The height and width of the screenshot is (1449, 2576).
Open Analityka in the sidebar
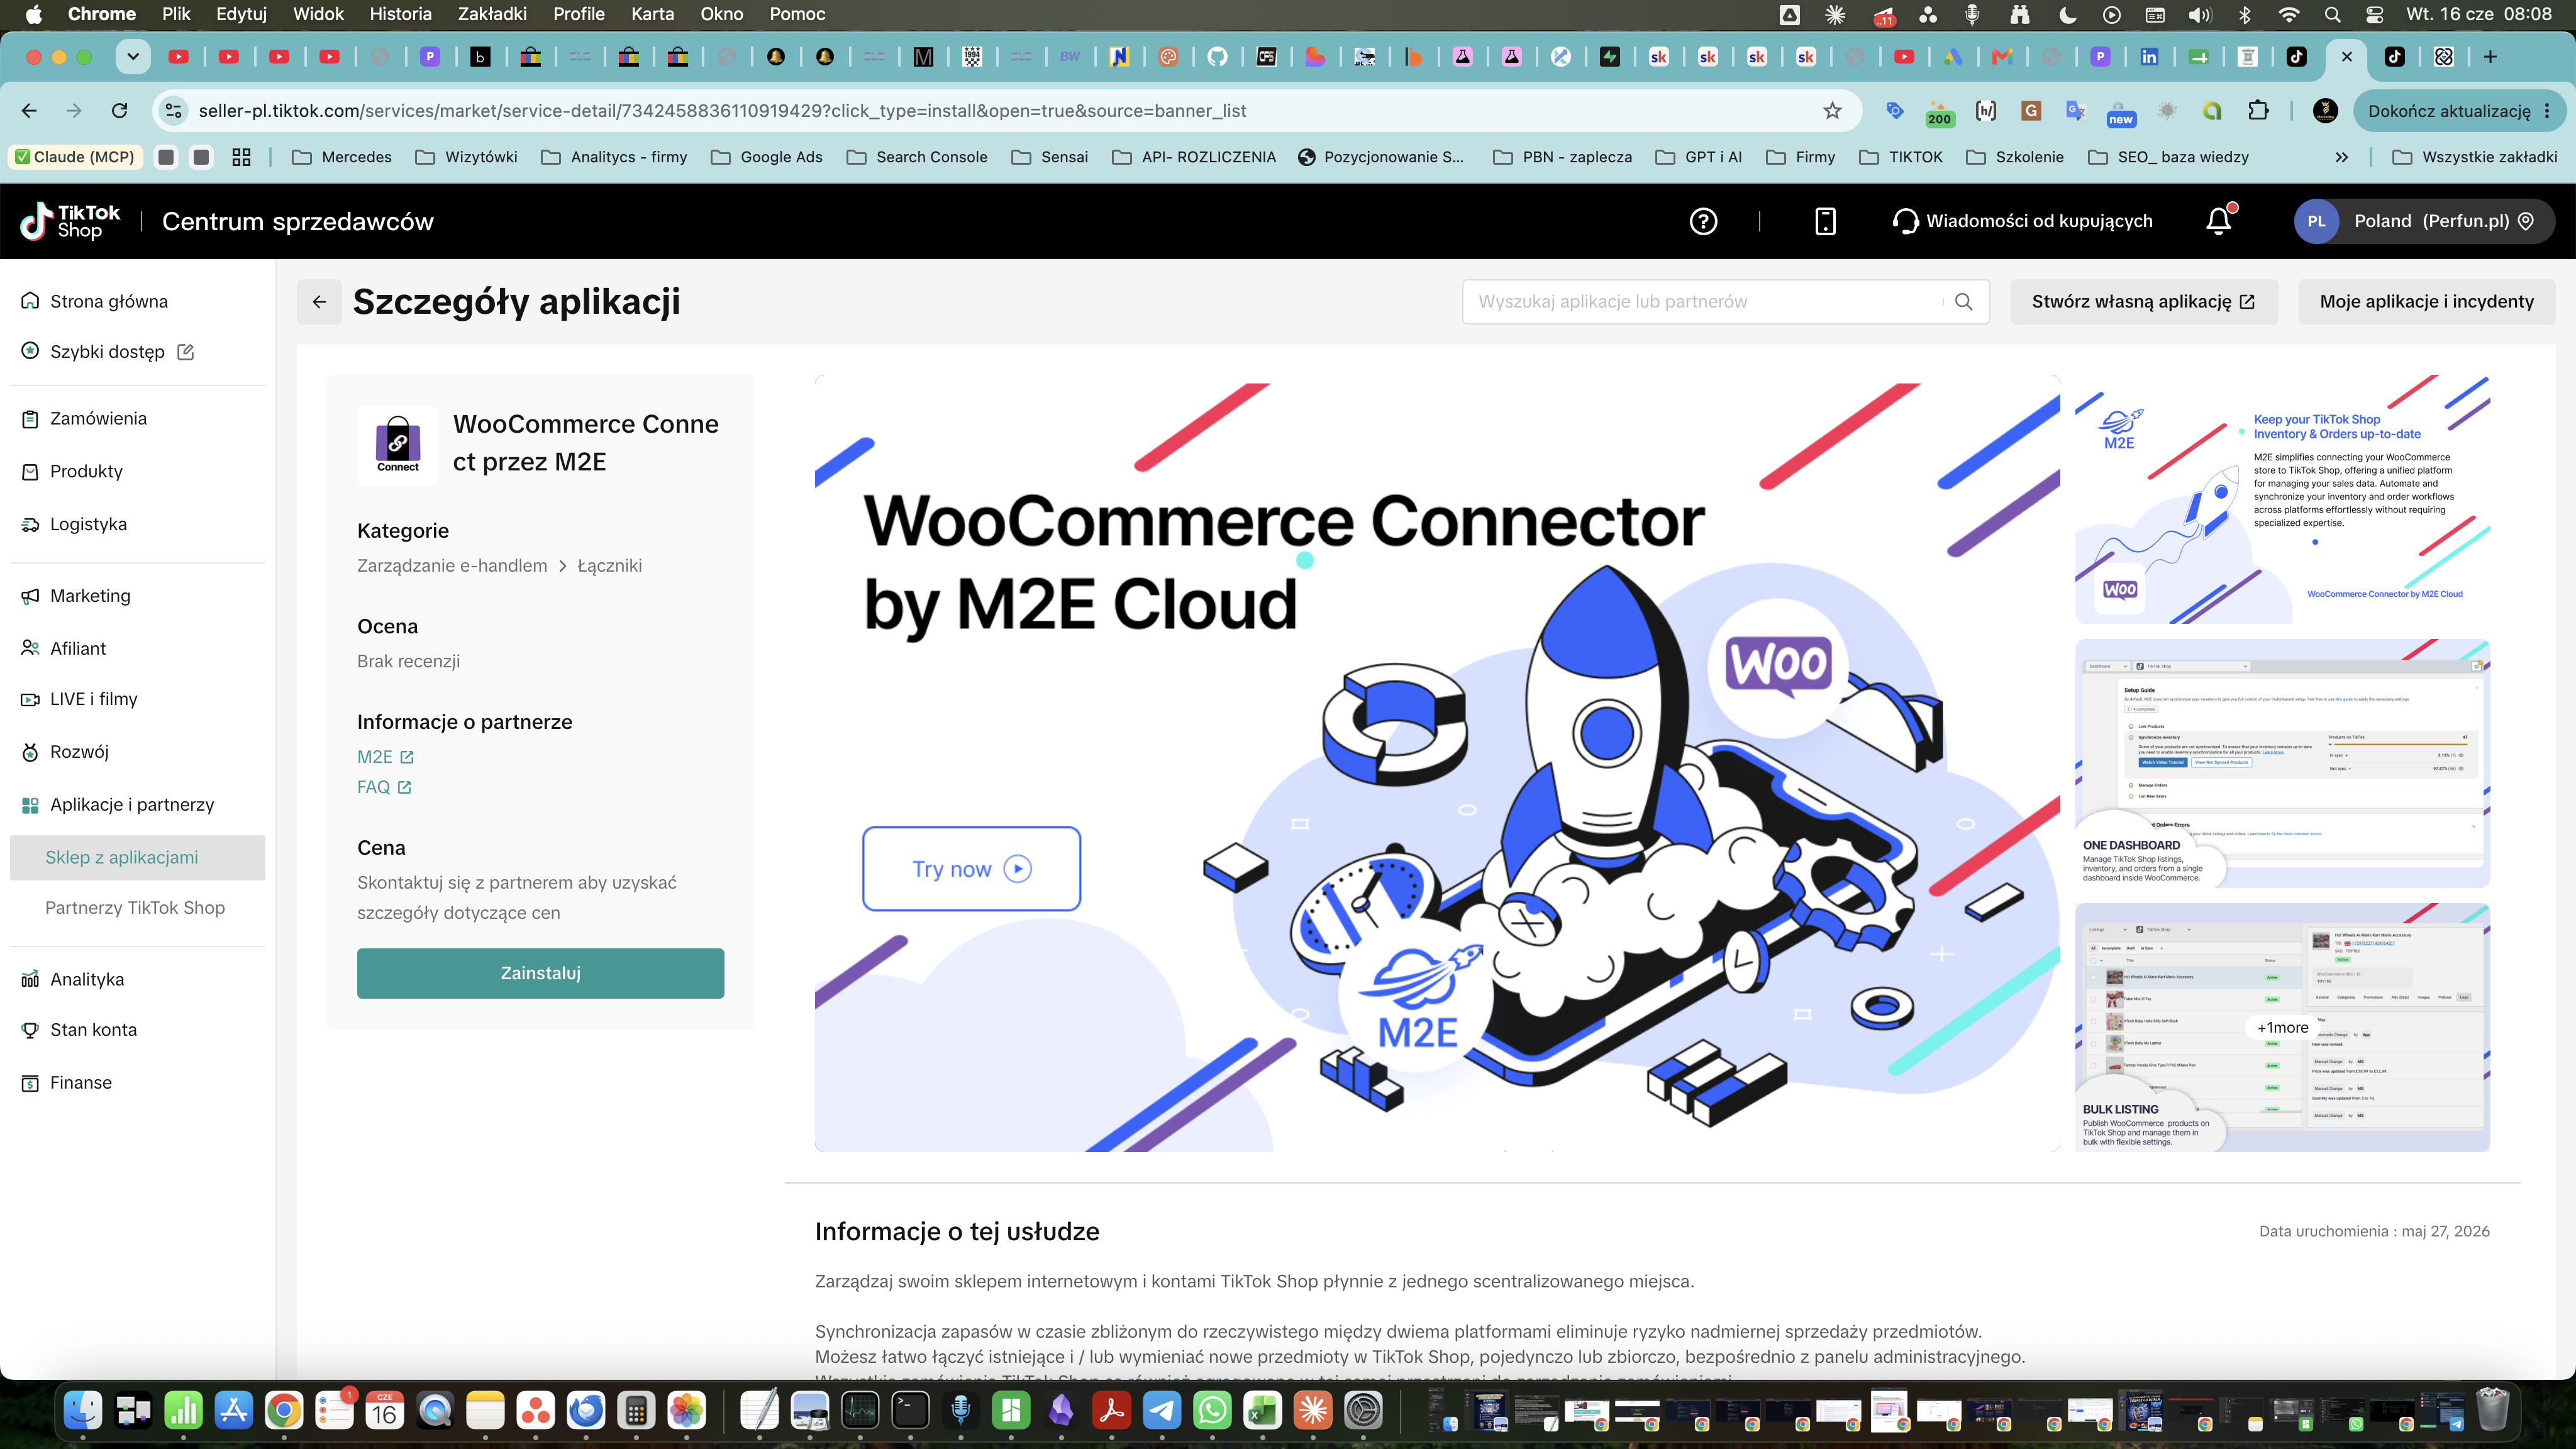tap(87, 979)
